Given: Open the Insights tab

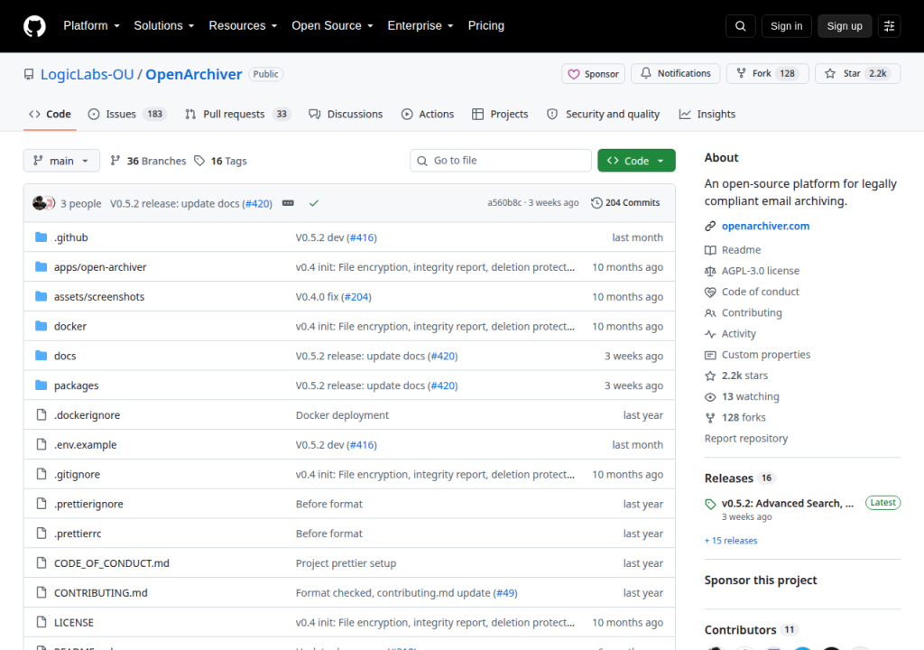Looking at the screenshot, I should 707,114.
